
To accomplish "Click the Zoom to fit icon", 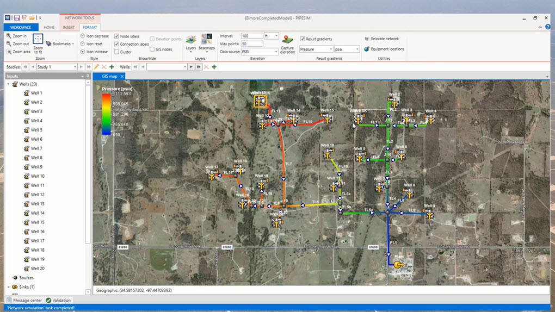I will [38, 39].
